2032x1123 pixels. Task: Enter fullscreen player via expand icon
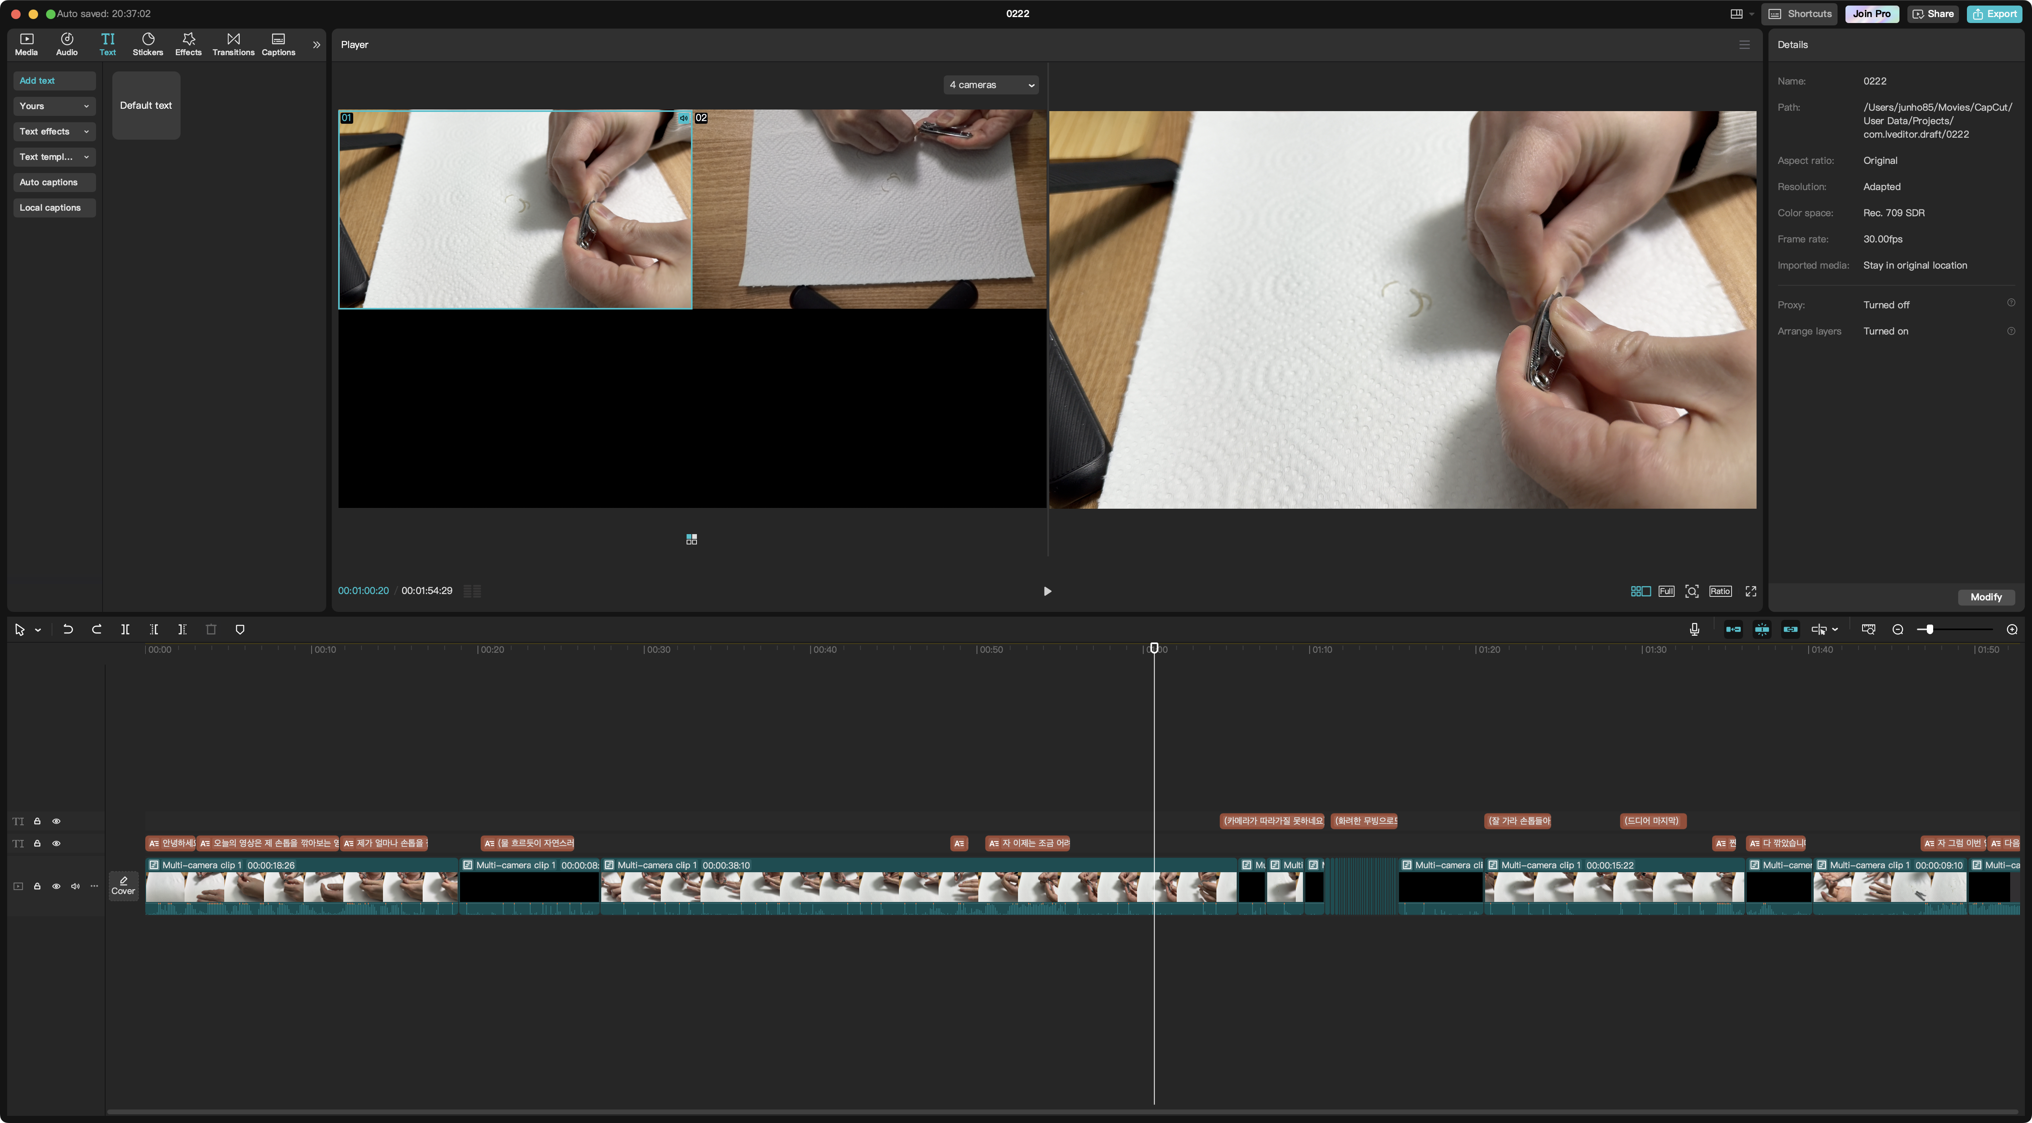[x=1751, y=592]
